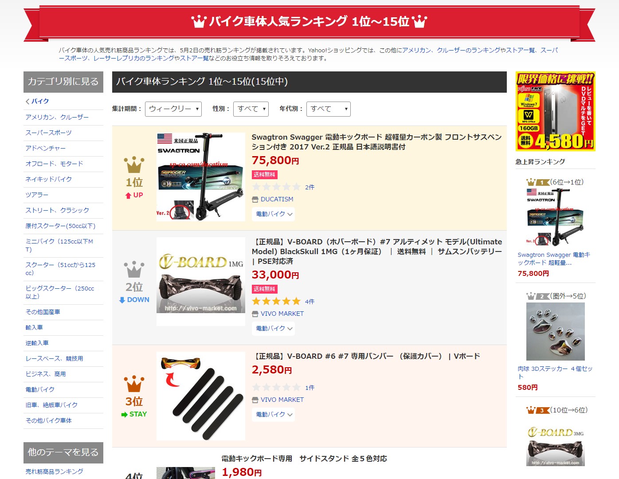The image size is (619, 479).
Task: Open the Swagtron Swagger link in 急上昇ランキング
Action: click(x=554, y=259)
